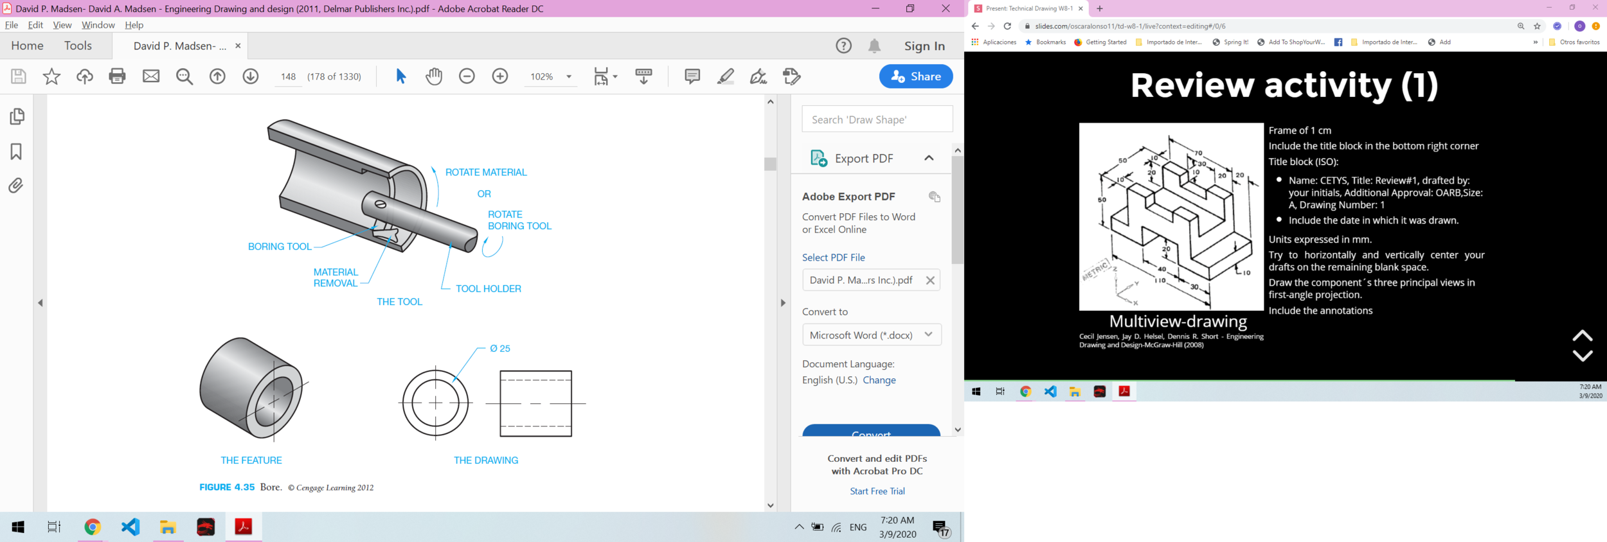The width and height of the screenshot is (1607, 542).
Task: Open page thumbnails panel icon
Action: point(17,116)
